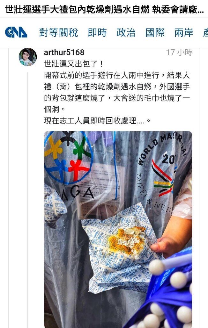Open the 對等關稅 news section

[59, 33]
